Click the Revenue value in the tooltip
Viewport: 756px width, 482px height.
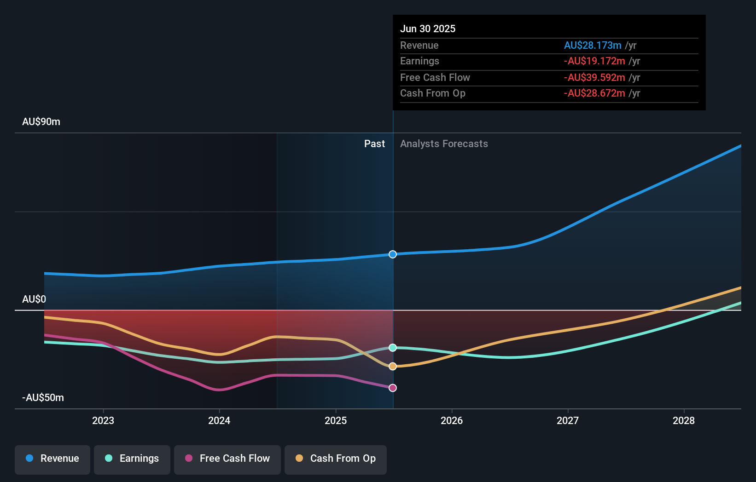tap(592, 45)
